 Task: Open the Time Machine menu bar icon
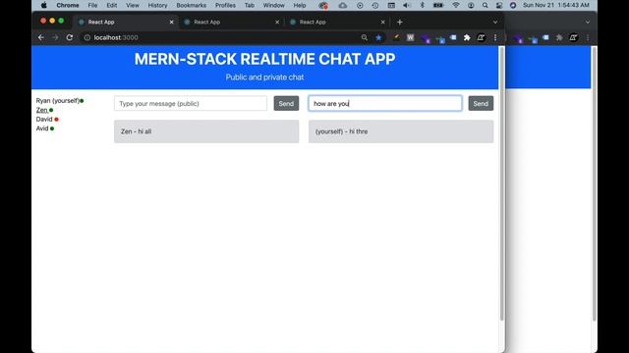[x=375, y=5]
